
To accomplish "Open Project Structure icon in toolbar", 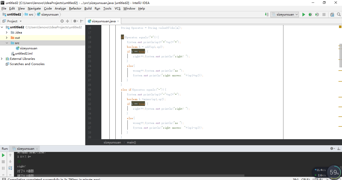I will coord(332,15).
